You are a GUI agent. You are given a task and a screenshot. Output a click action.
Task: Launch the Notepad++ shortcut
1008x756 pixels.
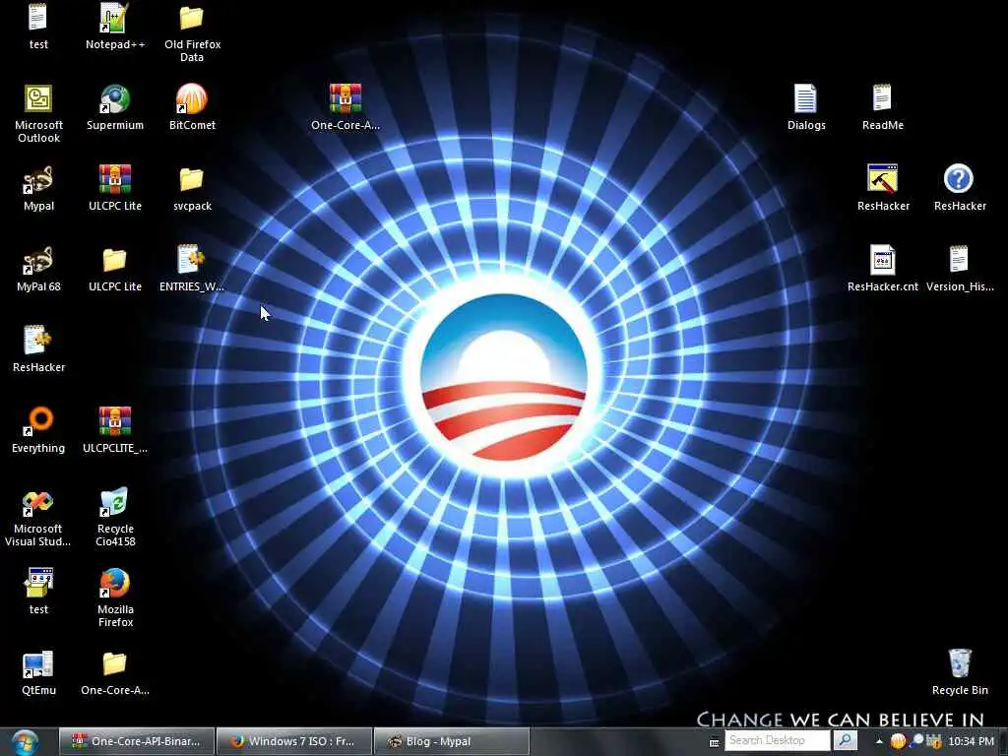(x=115, y=18)
